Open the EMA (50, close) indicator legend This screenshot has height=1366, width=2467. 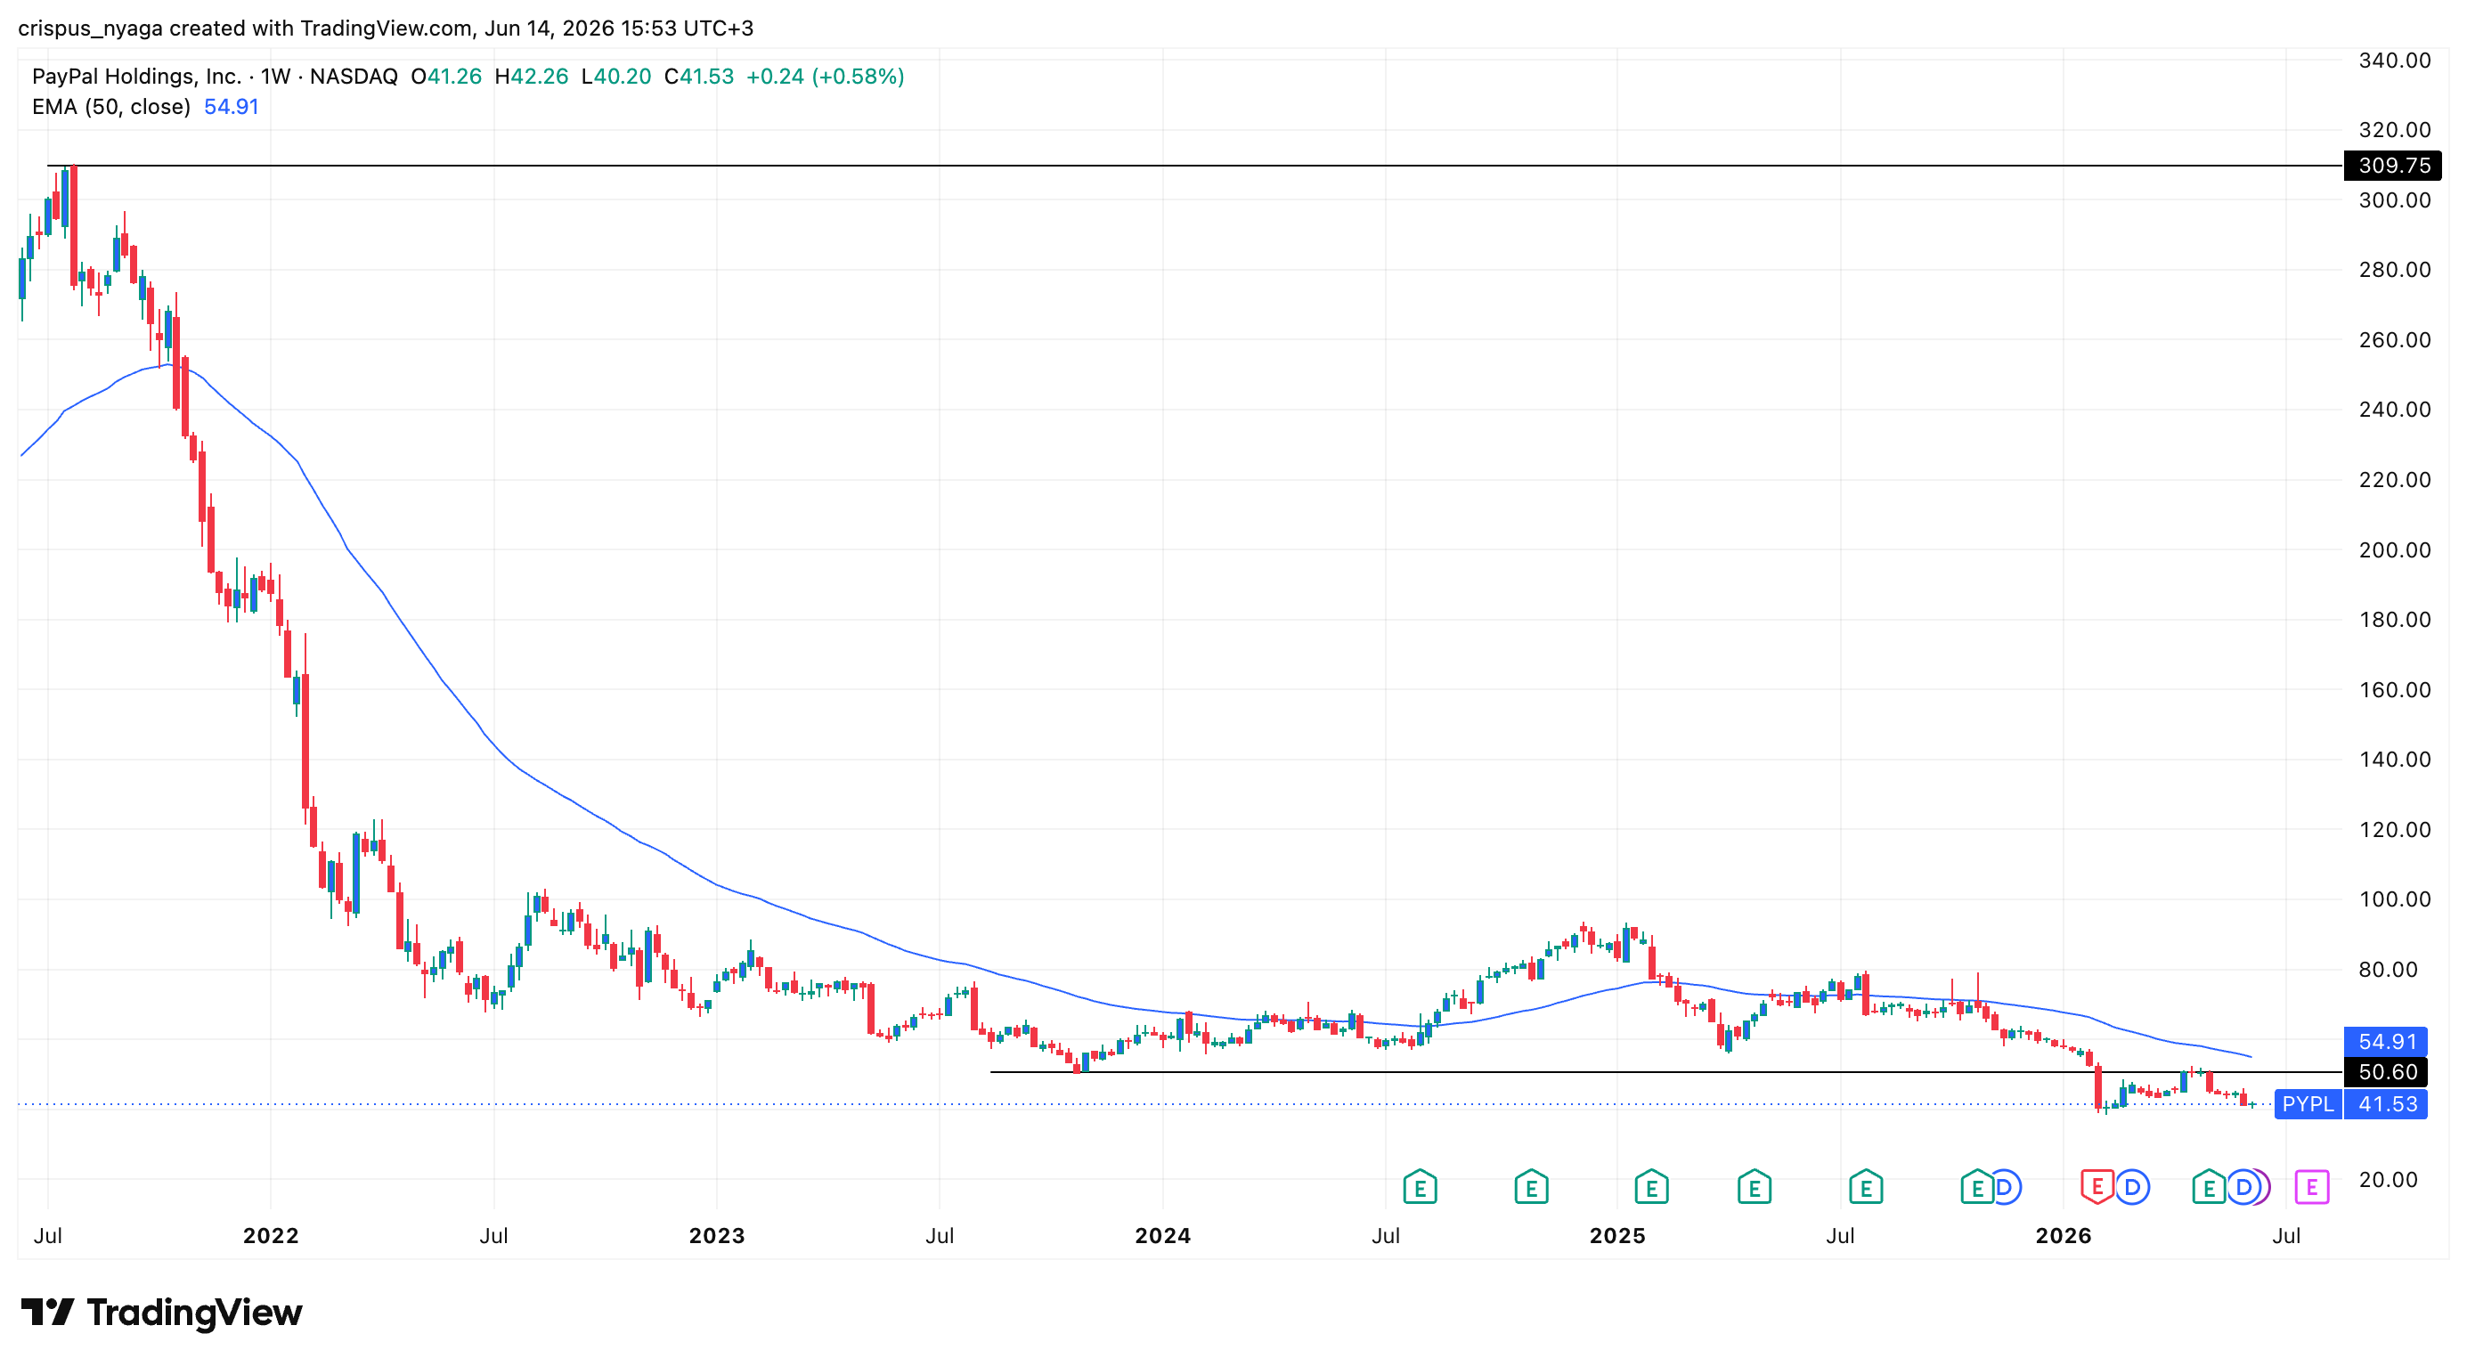click(x=111, y=107)
